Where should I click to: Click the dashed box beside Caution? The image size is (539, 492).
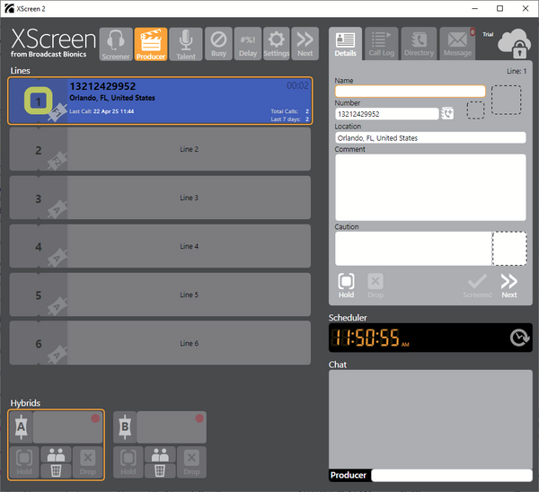click(x=509, y=249)
